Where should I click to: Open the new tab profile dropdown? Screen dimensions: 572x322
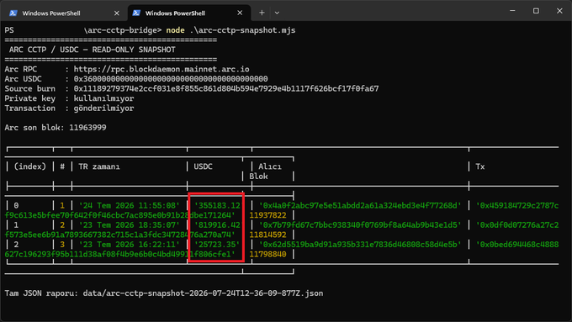277,13
